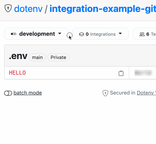Click the team members people icon
This screenshot has width=156, height=144.
pos(142,34)
